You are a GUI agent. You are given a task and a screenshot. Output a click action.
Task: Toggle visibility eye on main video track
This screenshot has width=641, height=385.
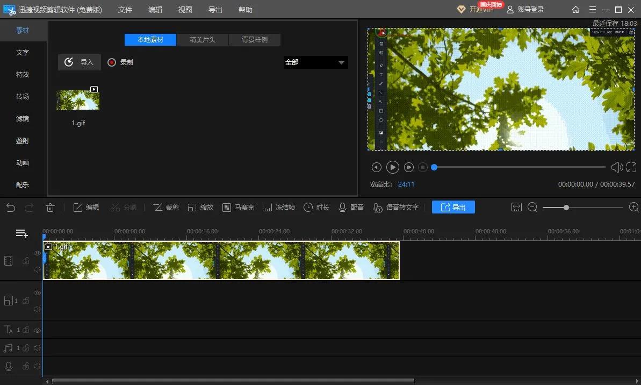pyautogui.click(x=37, y=253)
